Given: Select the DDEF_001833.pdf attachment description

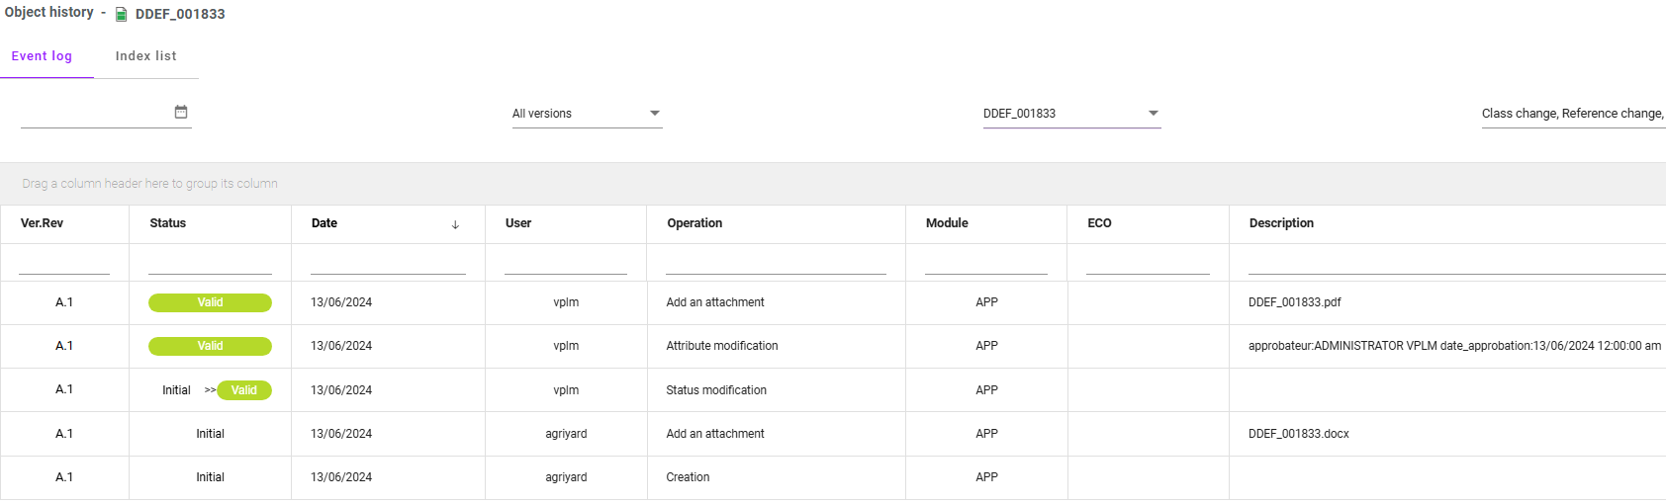Looking at the screenshot, I should (1294, 302).
